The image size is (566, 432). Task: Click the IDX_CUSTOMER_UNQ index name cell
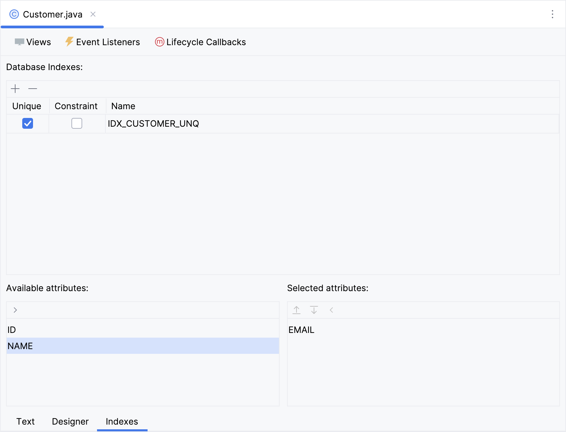click(153, 124)
